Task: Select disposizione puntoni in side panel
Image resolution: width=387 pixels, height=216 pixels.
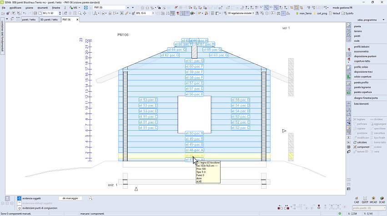Action: 365,56
